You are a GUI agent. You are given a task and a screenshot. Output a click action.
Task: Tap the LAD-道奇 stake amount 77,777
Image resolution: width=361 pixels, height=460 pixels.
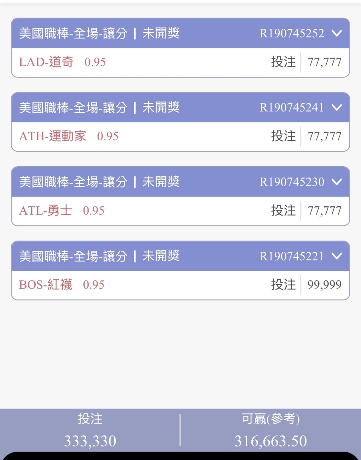click(324, 62)
